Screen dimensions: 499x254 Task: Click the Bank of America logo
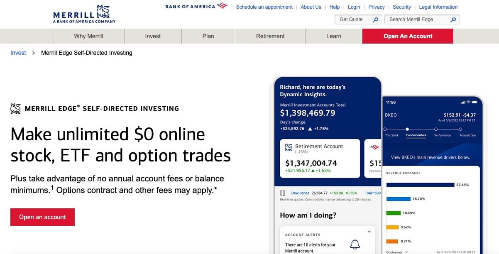(x=197, y=6)
